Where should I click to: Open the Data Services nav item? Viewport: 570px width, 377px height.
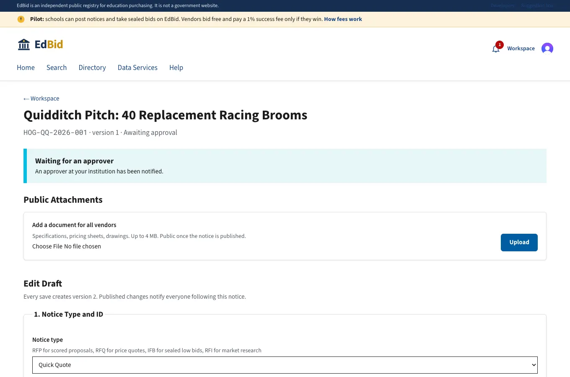point(137,67)
